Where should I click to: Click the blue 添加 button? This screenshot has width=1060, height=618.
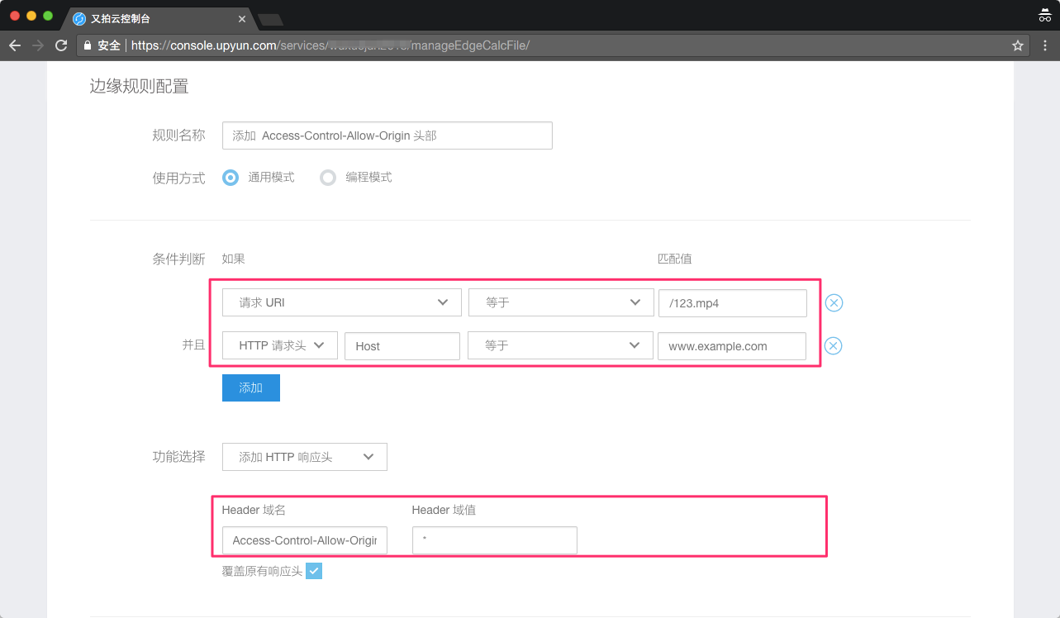pos(250,387)
